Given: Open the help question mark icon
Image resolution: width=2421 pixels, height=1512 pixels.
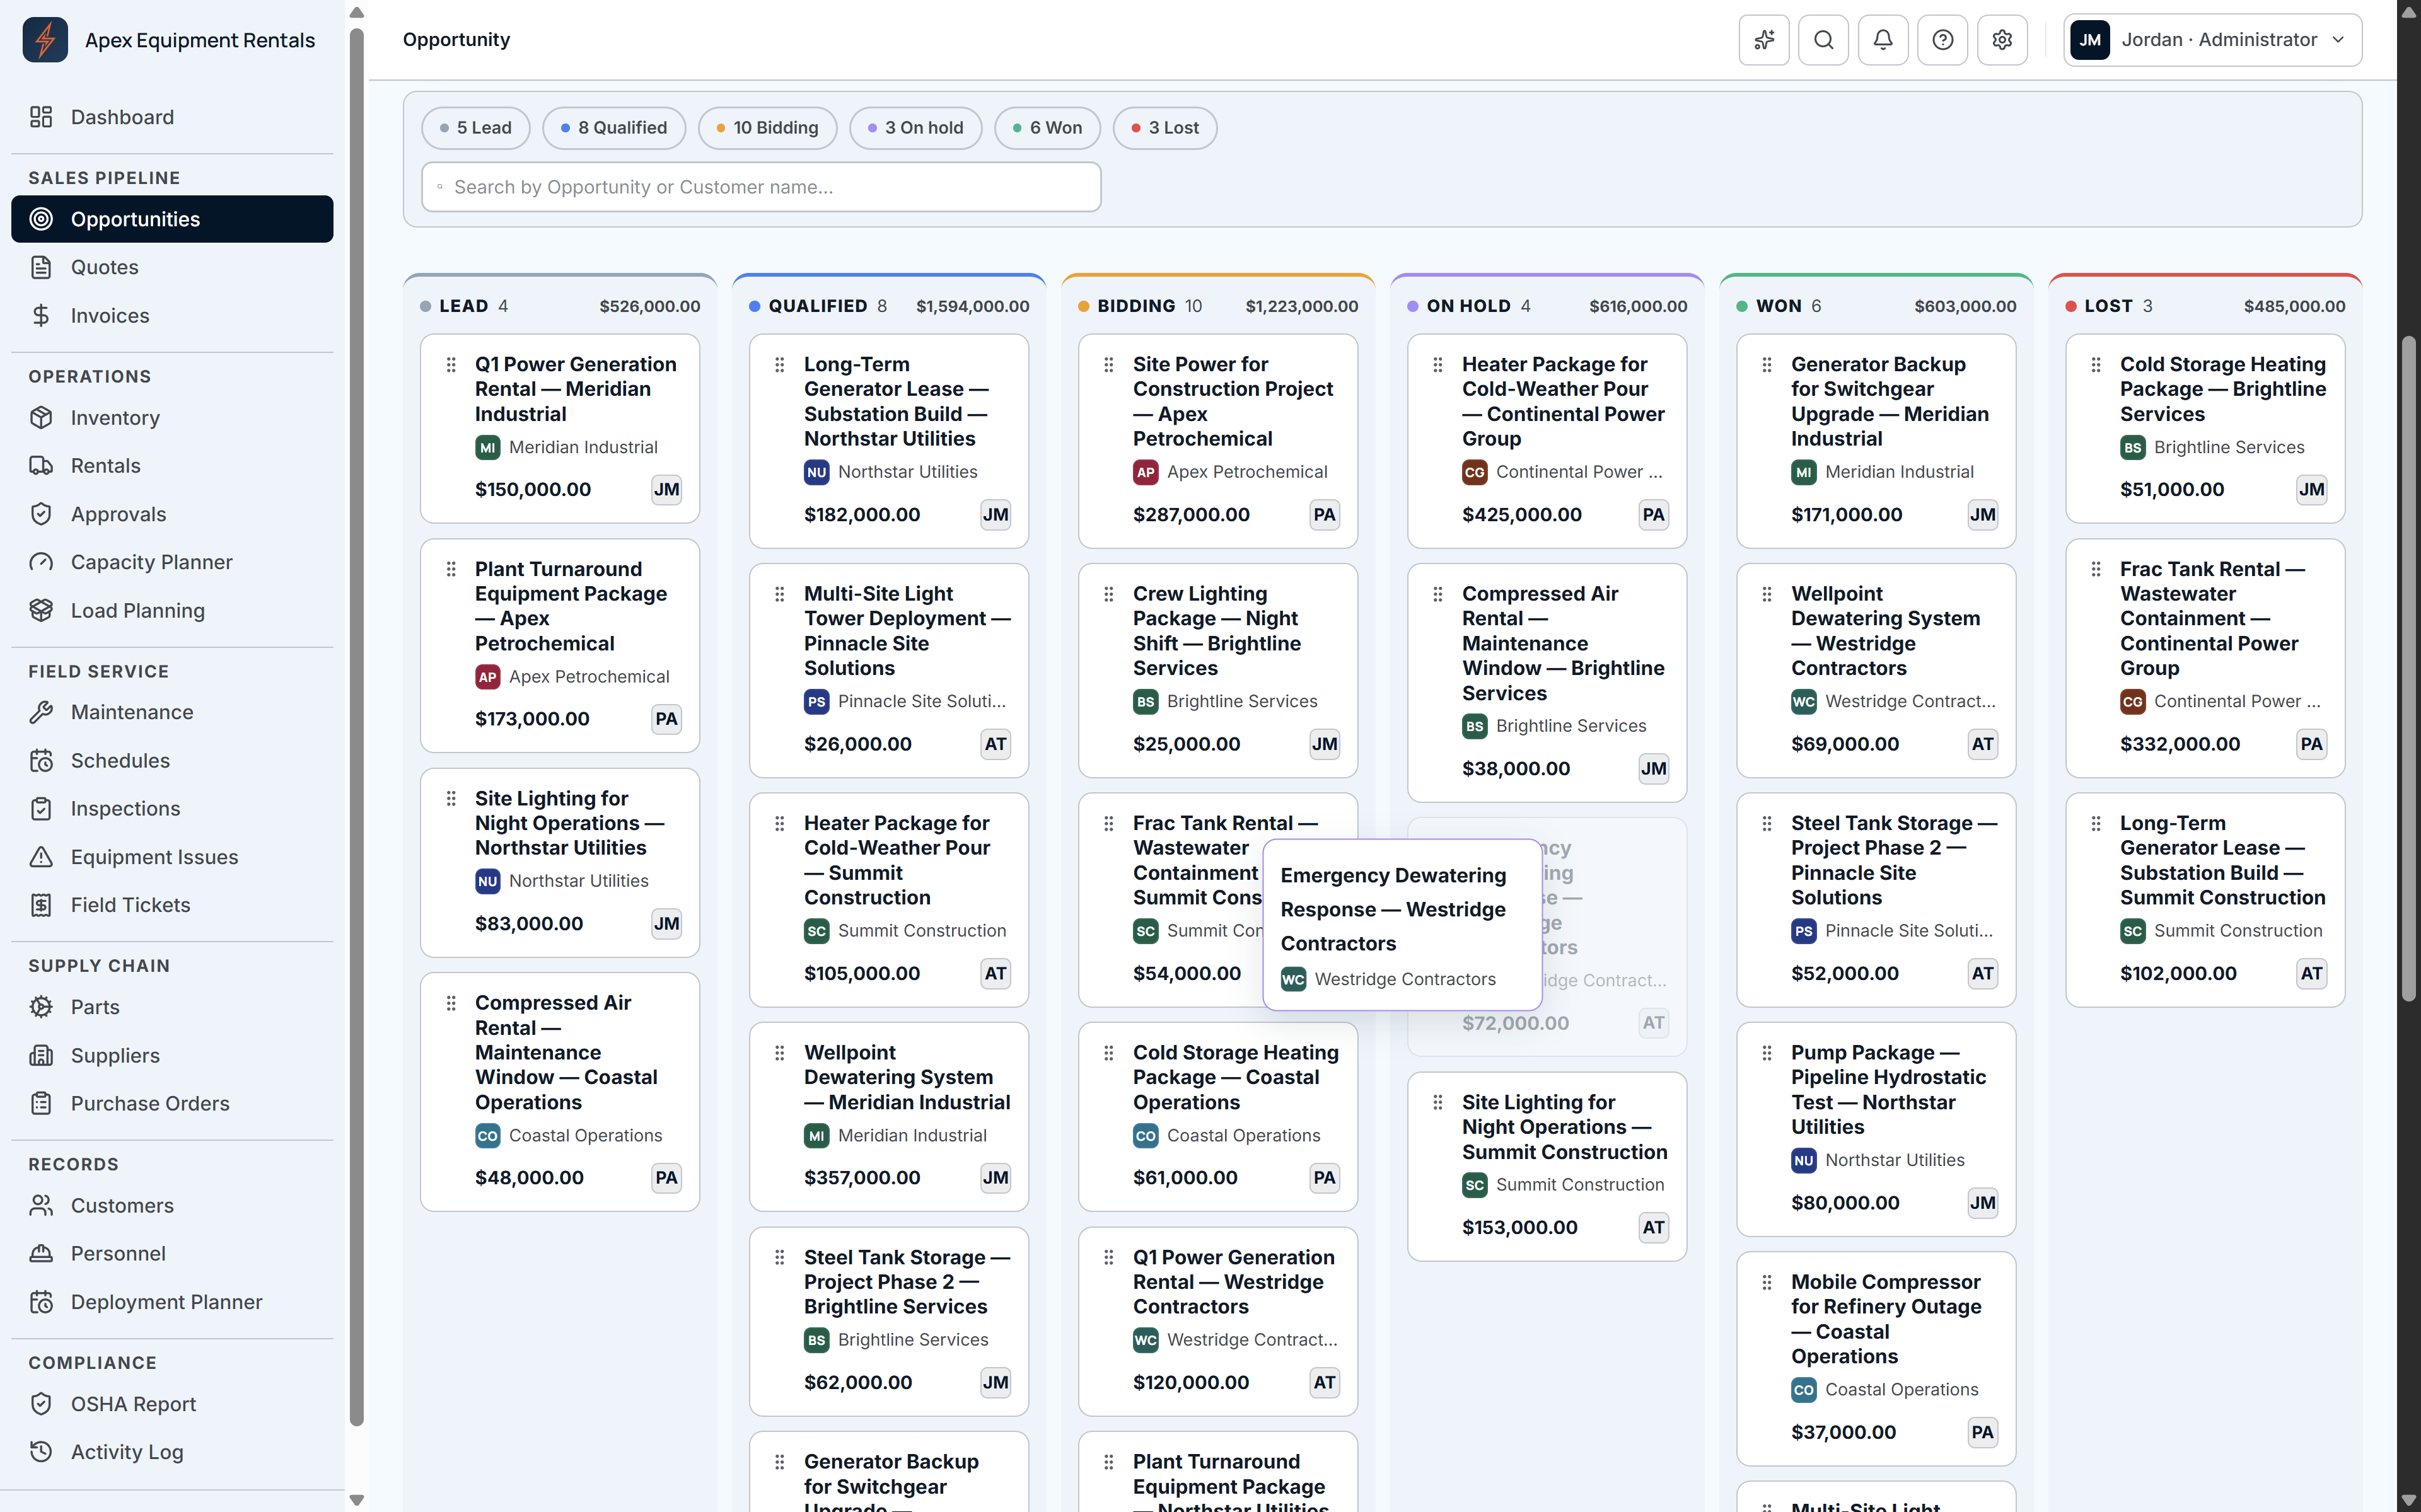Looking at the screenshot, I should [x=1942, y=40].
